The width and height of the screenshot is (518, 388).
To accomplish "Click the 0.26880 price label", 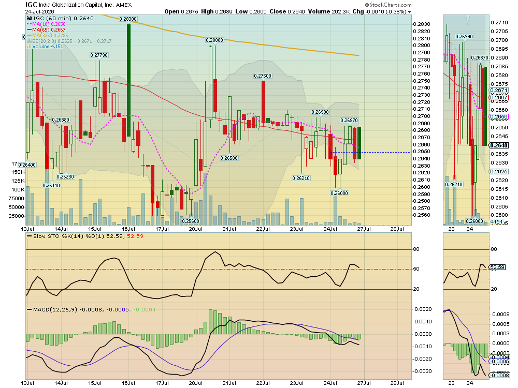I will point(61,120).
